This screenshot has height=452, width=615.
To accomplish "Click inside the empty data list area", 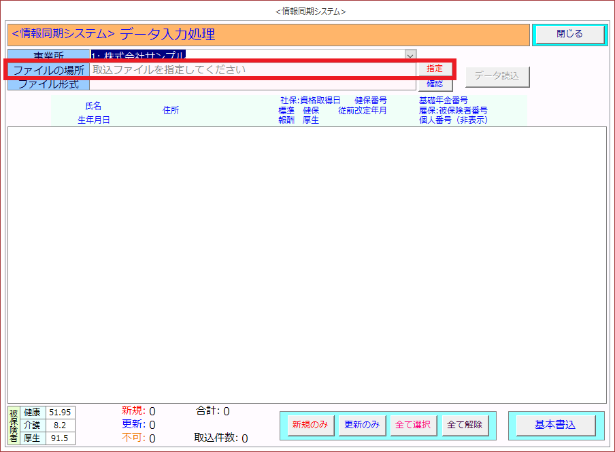I will tap(306, 265).
